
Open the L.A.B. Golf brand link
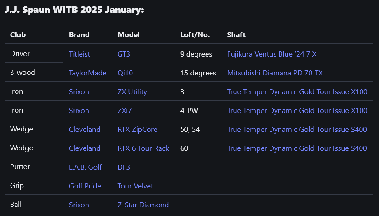click(86, 167)
